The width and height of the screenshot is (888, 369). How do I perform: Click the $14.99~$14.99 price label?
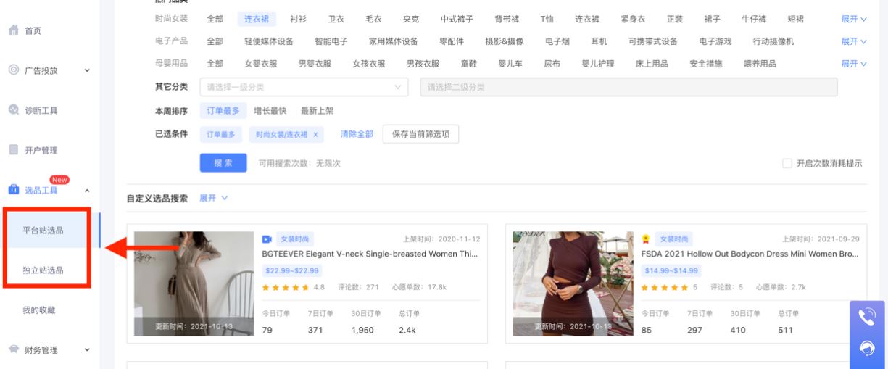[671, 270]
